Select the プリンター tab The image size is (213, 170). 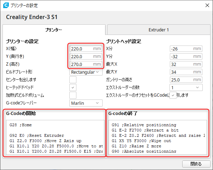[54, 30]
